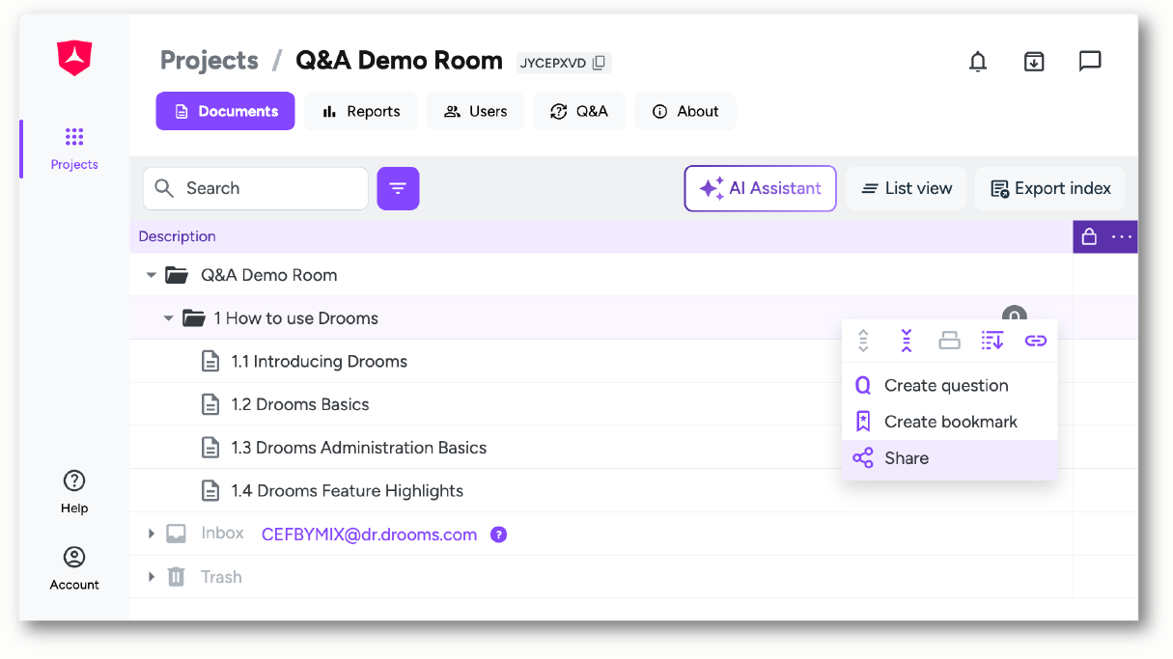Expand the Inbox row

click(151, 534)
